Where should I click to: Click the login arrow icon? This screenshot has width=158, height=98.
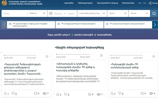(x=150, y=3)
